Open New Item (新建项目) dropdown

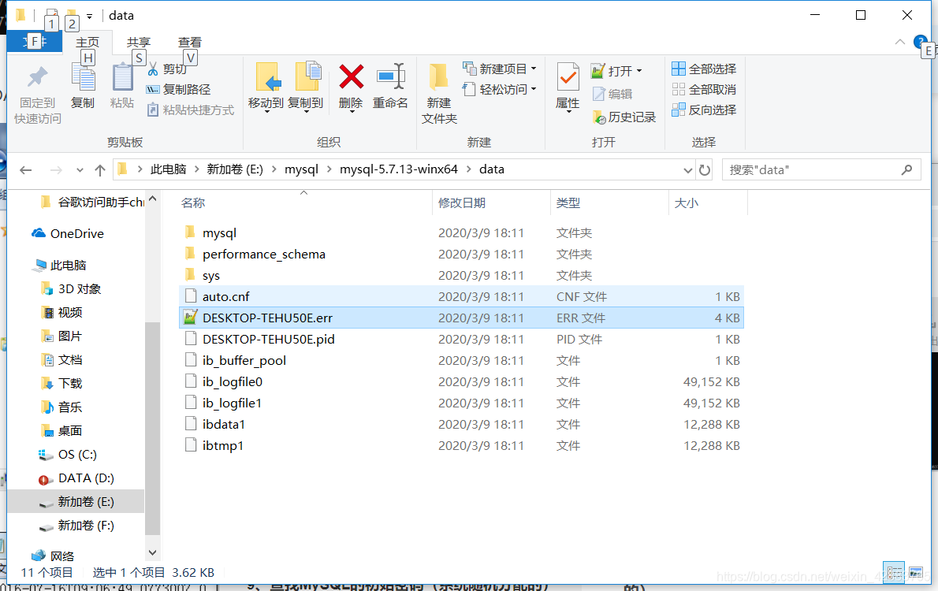coord(500,69)
